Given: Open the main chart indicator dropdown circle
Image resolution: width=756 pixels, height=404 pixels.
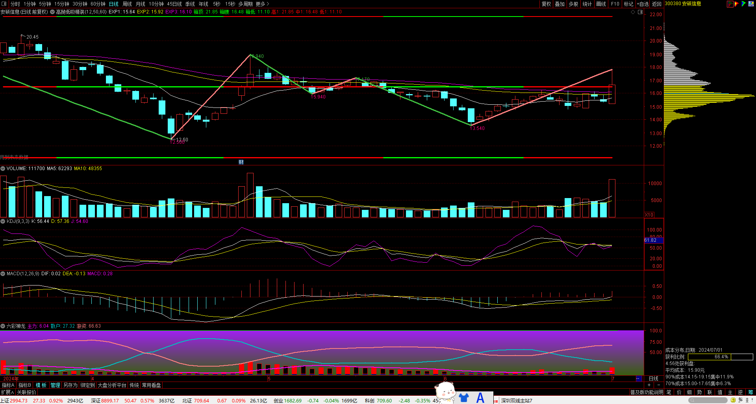Looking at the screenshot, I should (52, 12).
